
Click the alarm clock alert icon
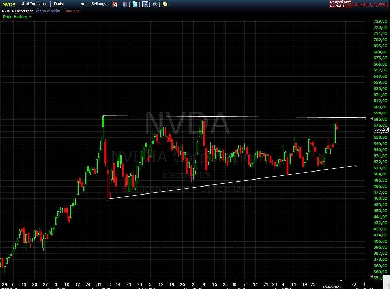point(115,4)
